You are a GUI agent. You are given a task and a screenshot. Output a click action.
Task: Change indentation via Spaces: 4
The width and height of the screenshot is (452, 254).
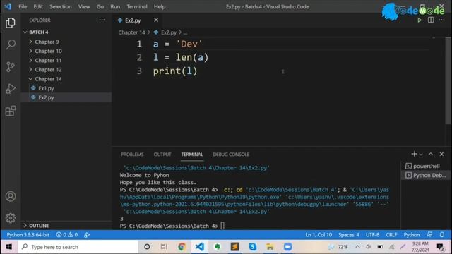(349, 235)
